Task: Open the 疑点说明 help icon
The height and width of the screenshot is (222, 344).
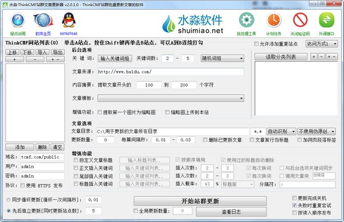Action: click(x=18, y=21)
